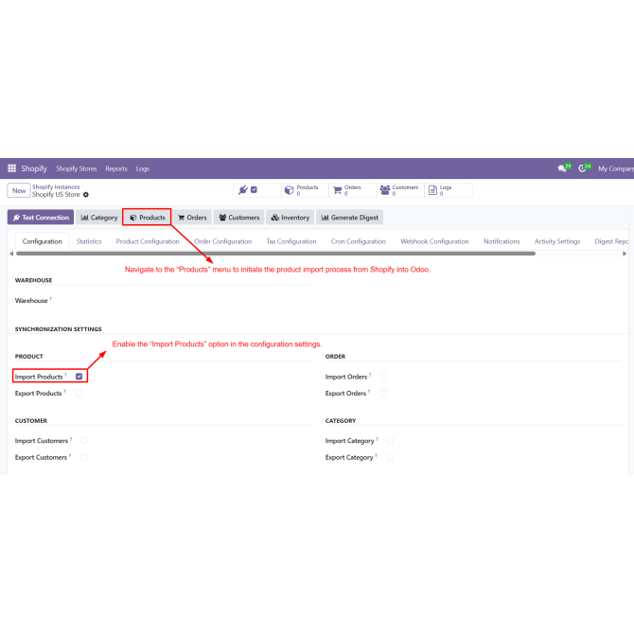The image size is (634, 634).
Task: Enable the Export Products checkbox
Action: (79, 393)
